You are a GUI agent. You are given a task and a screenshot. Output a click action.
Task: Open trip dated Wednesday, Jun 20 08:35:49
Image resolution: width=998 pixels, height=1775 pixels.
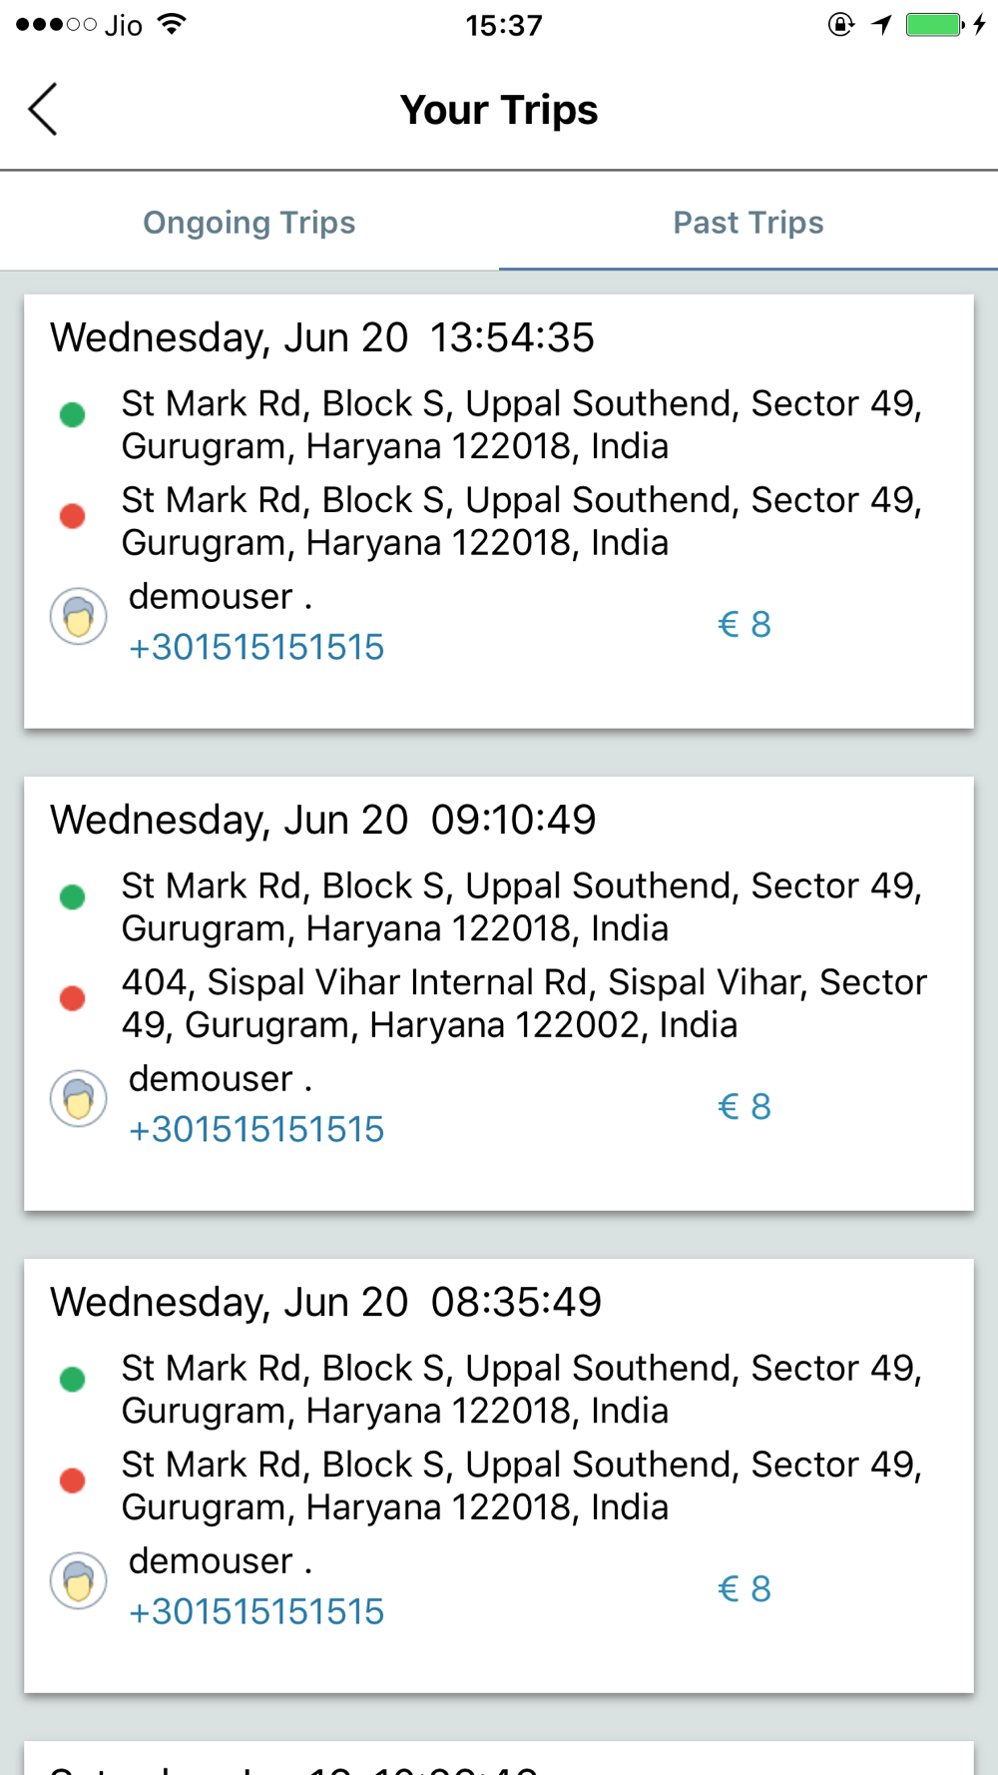[499, 1476]
